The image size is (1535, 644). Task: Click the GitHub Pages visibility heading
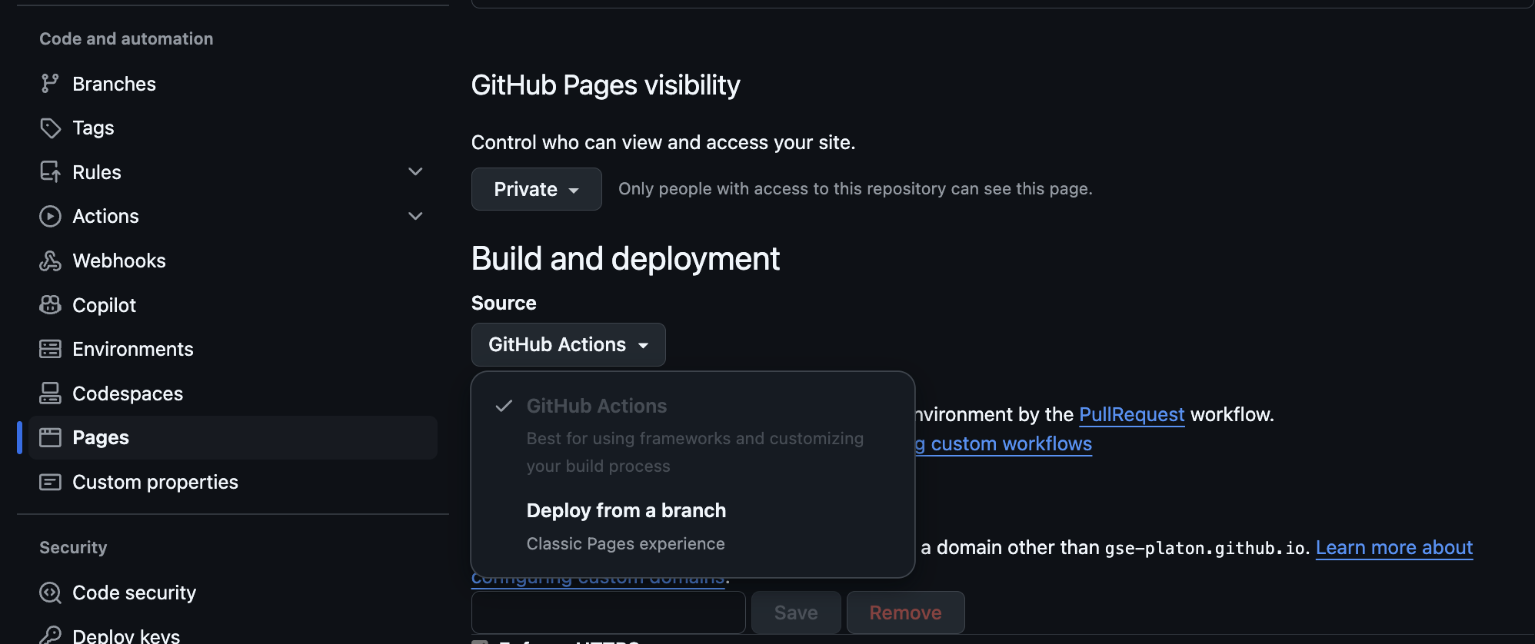coord(605,85)
